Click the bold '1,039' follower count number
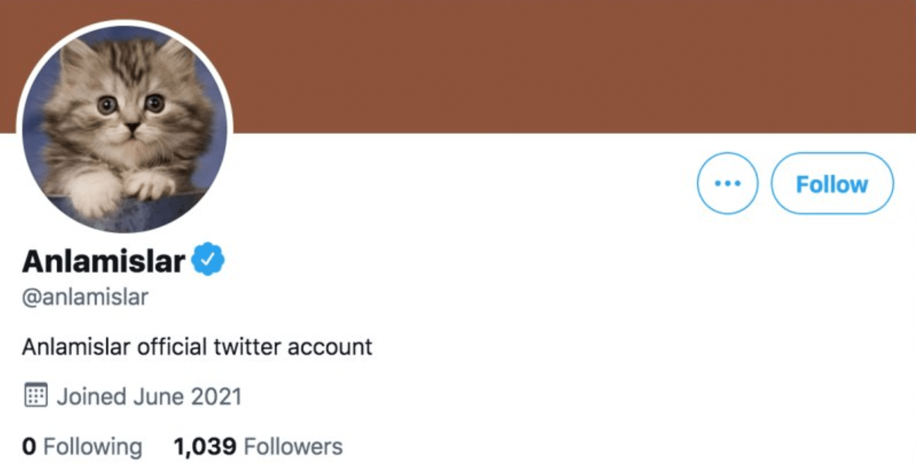 click(x=205, y=446)
